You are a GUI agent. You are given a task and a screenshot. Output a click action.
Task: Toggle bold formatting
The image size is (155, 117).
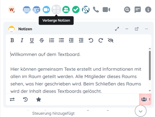(12, 40)
